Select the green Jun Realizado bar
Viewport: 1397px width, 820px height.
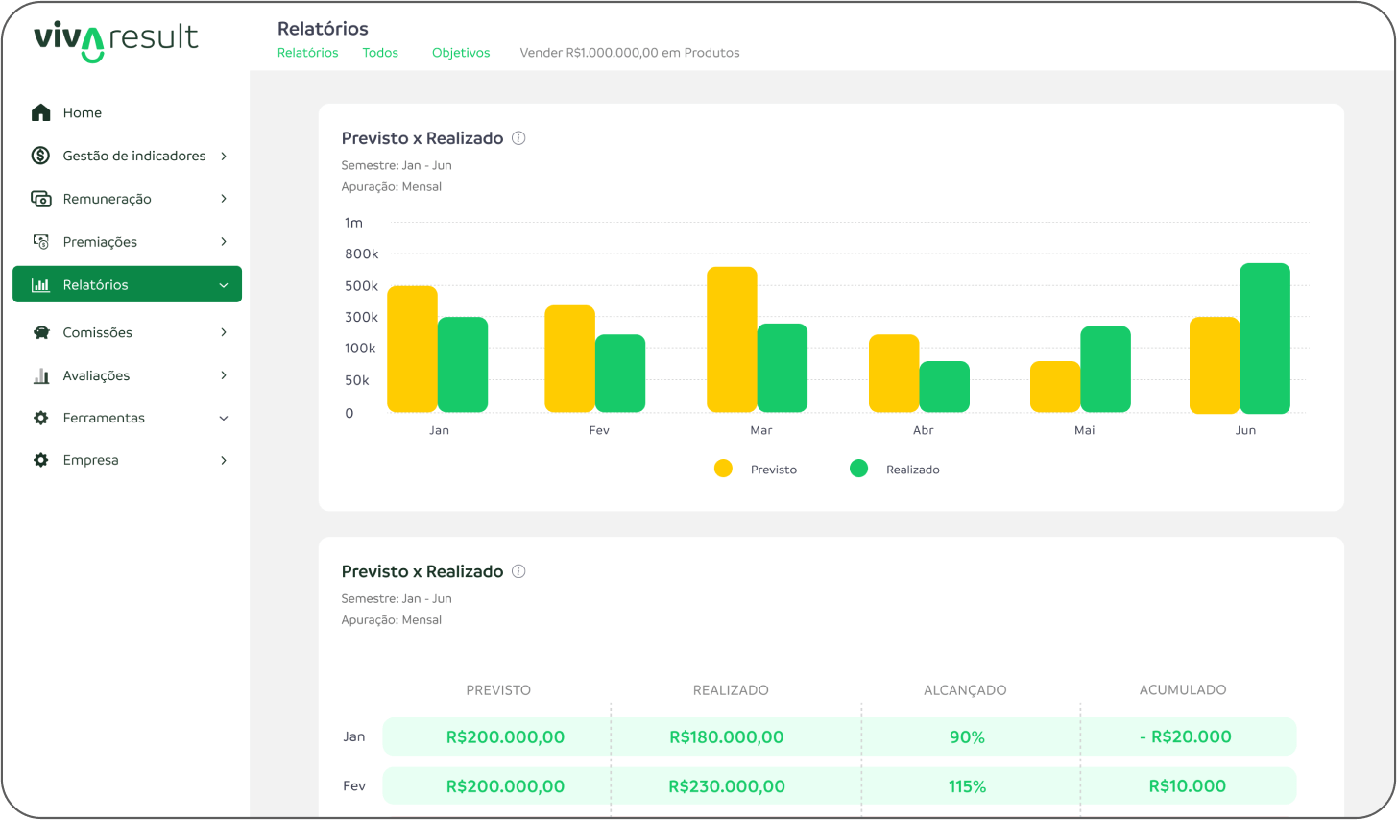coord(1265,338)
